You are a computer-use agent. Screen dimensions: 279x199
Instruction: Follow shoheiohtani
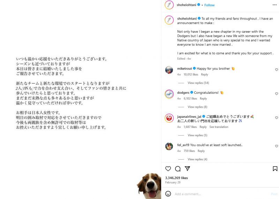click(210, 5)
